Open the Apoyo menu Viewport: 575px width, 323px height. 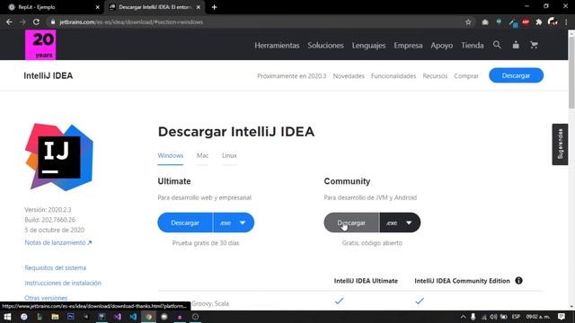441,46
